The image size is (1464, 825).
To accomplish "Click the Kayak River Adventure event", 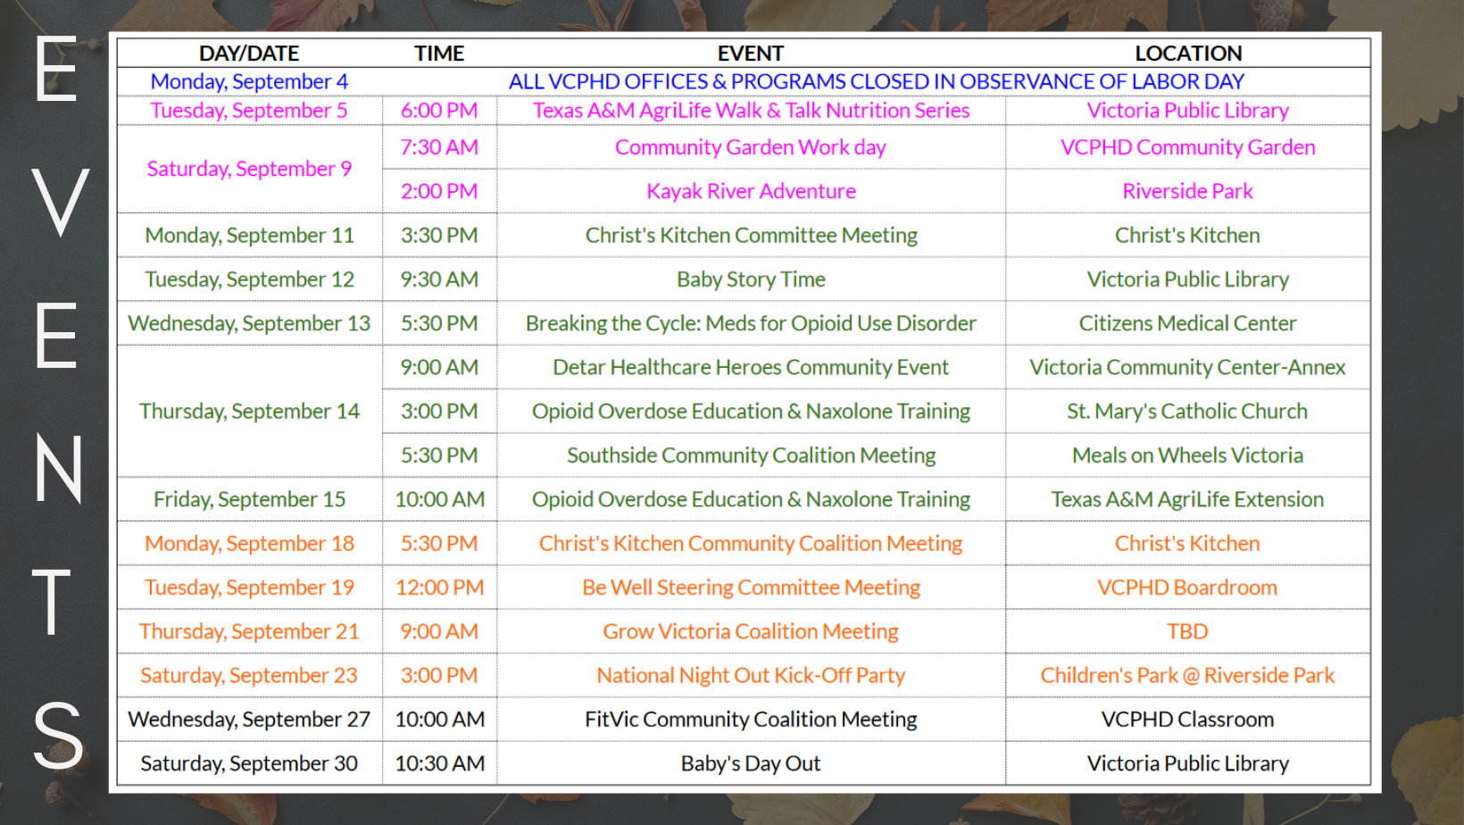I will [751, 191].
